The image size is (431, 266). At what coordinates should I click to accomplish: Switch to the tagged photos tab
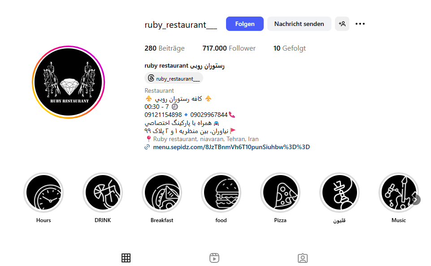[303, 258]
